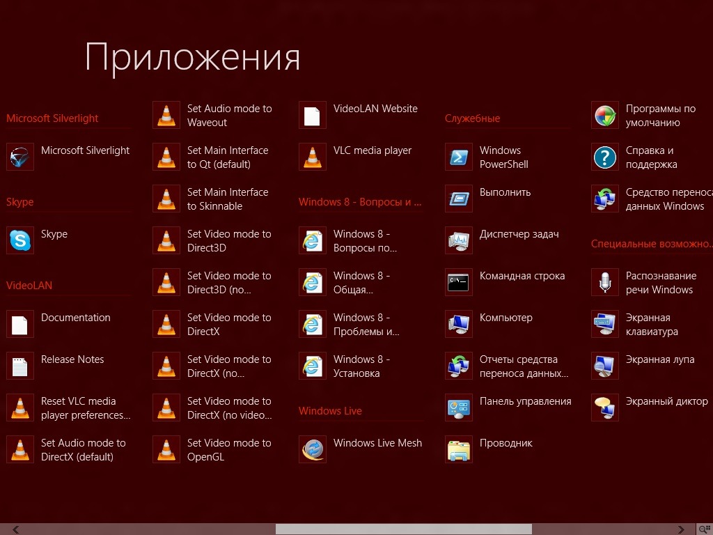
Task: Click the Windows Live group header
Action: pyautogui.click(x=330, y=411)
